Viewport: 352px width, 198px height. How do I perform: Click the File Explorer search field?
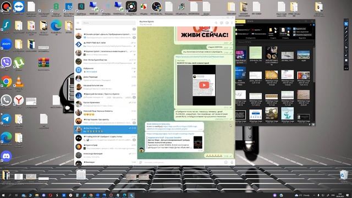tap(274, 42)
